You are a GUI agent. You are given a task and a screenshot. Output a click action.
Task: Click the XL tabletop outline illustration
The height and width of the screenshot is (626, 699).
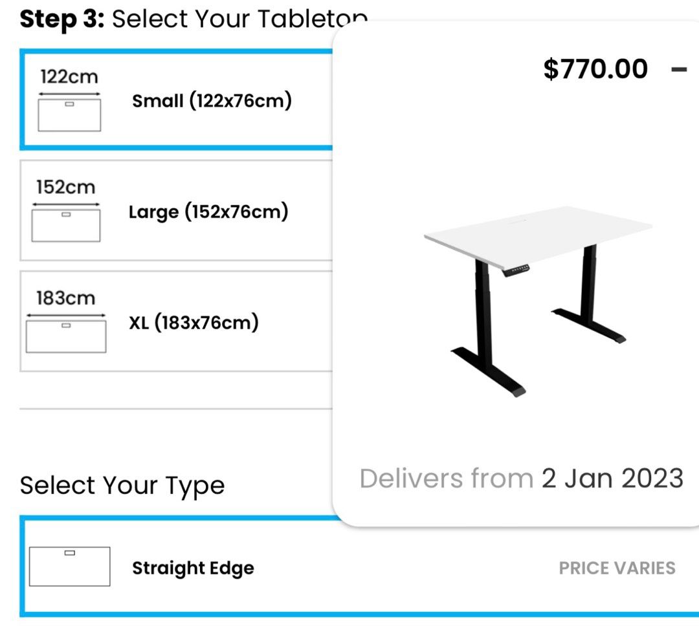(x=65, y=335)
